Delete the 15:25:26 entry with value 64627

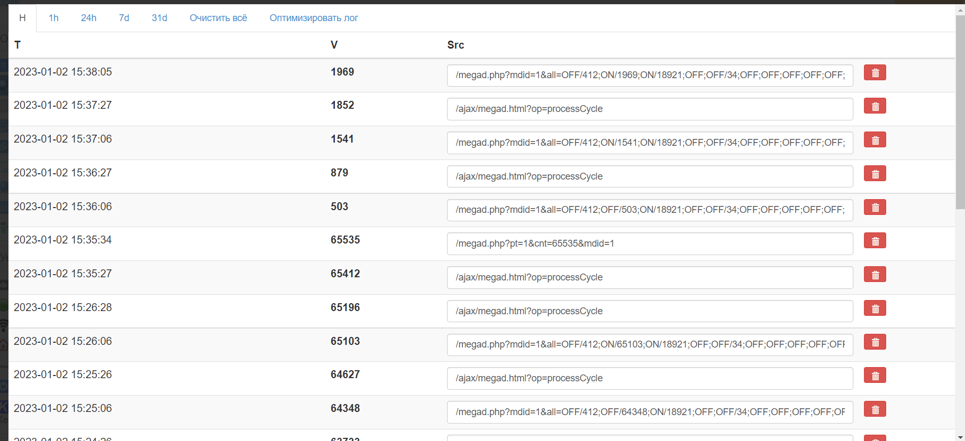click(x=875, y=376)
